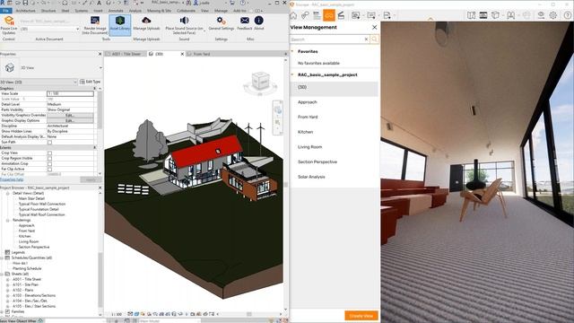Close the View Management panel
Image resolution: width=574 pixels, height=323 pixels.
pyautogui.click(x=374, y=28)
